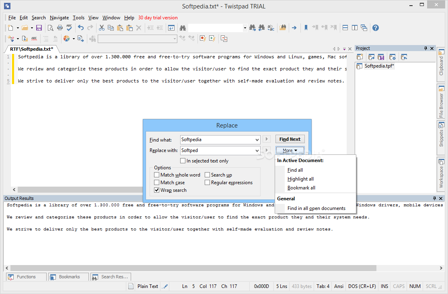Viewport: 448px width, 294px height.
Task: Click the Record macro icon
Action: pos(203,39)
